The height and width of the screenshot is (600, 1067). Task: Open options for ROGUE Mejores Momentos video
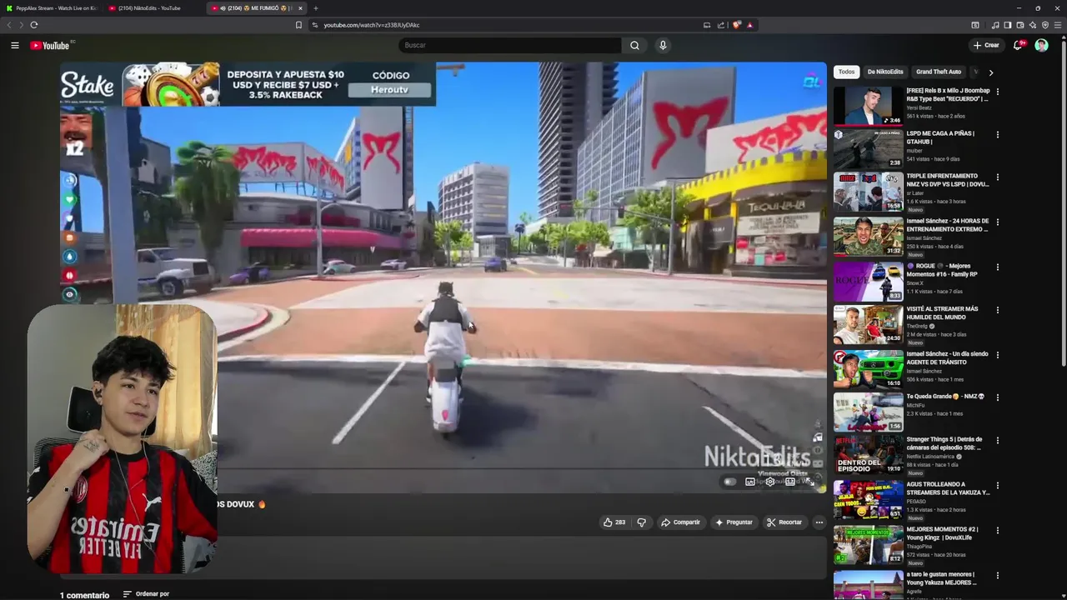pyautogui.click(x=997, y=268)
